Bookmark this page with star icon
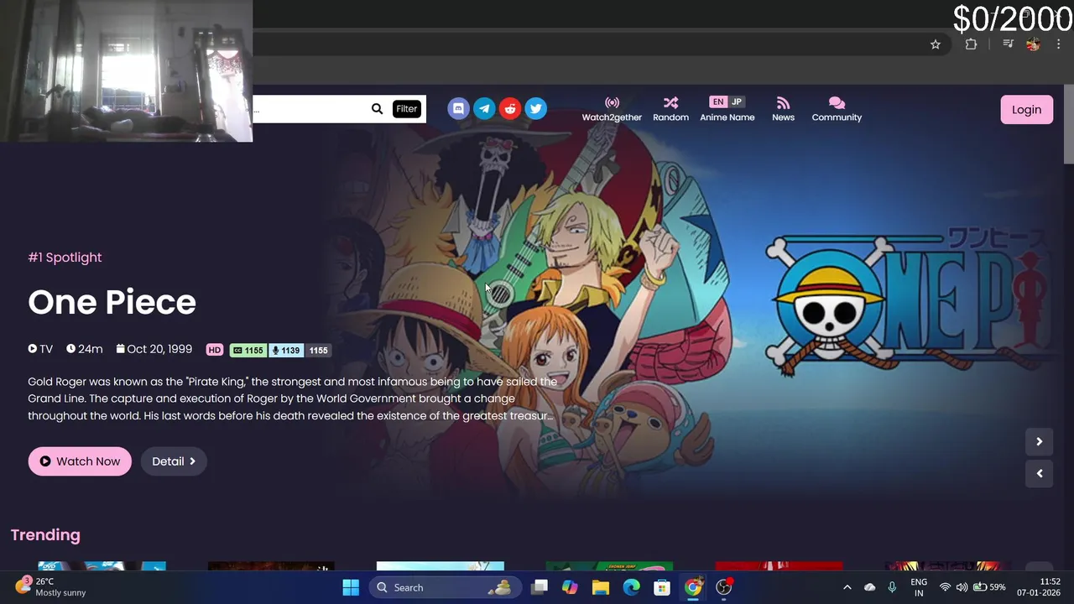 [x=936, y=44]
